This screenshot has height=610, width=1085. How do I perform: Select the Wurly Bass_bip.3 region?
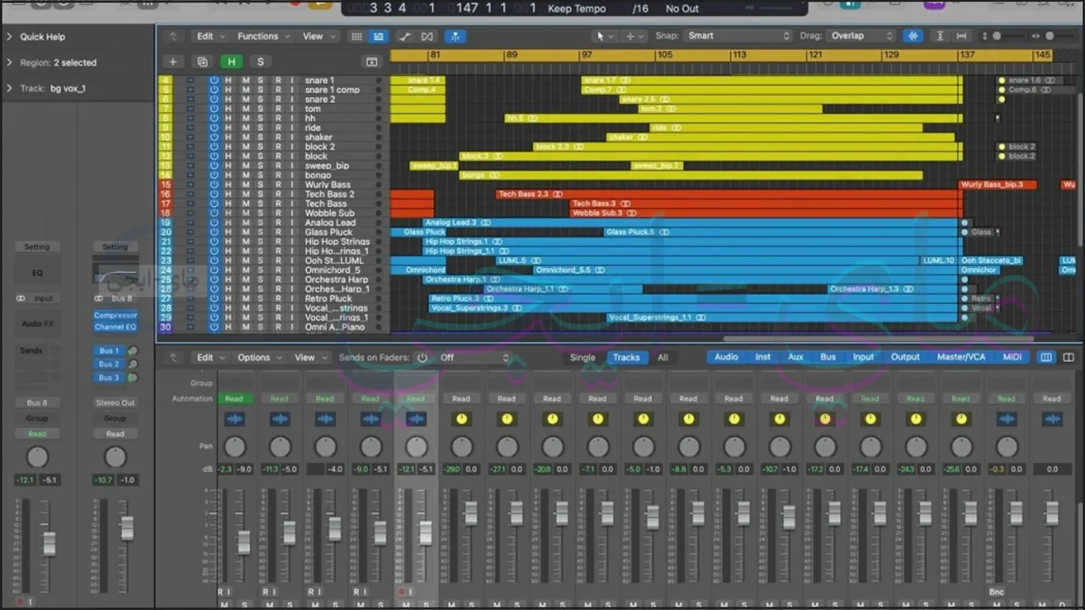[x=997, y=185]
